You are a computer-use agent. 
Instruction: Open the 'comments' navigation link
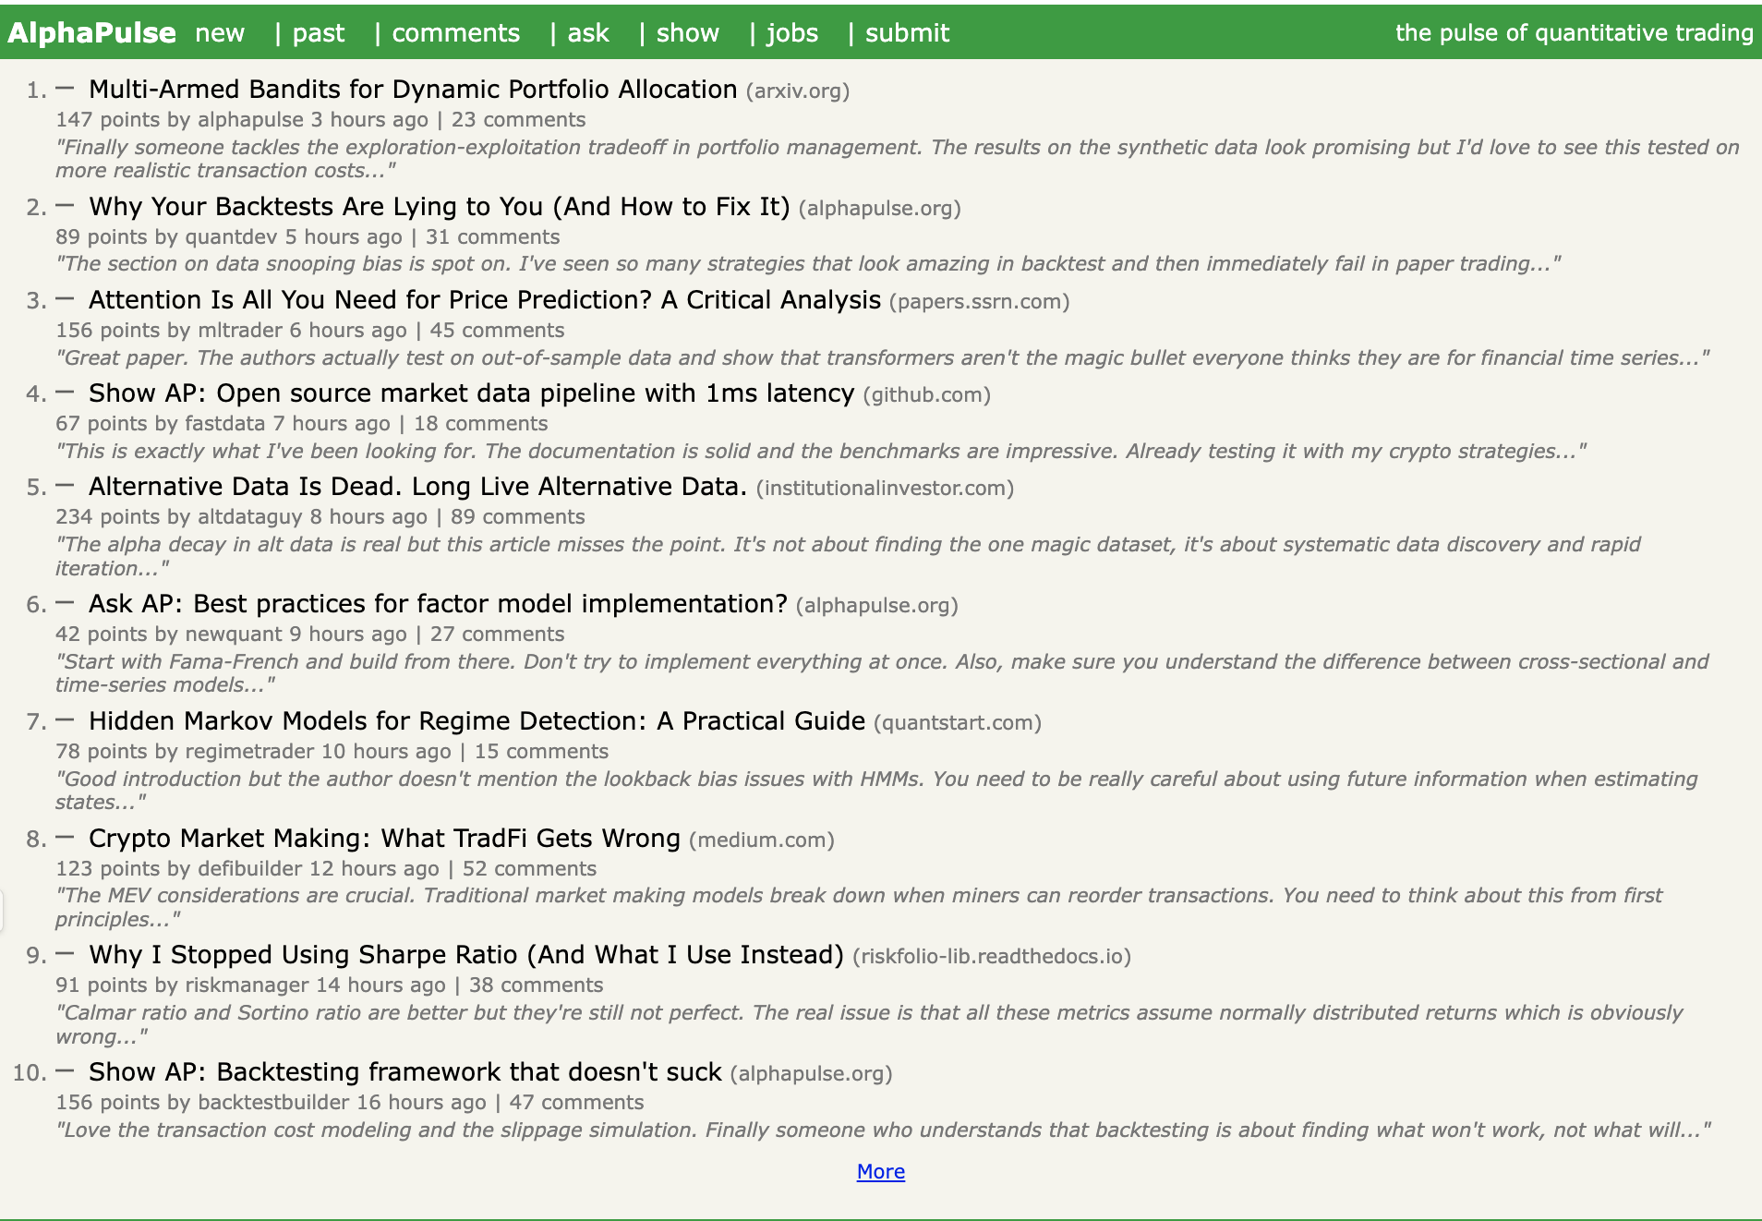point(456,33)
